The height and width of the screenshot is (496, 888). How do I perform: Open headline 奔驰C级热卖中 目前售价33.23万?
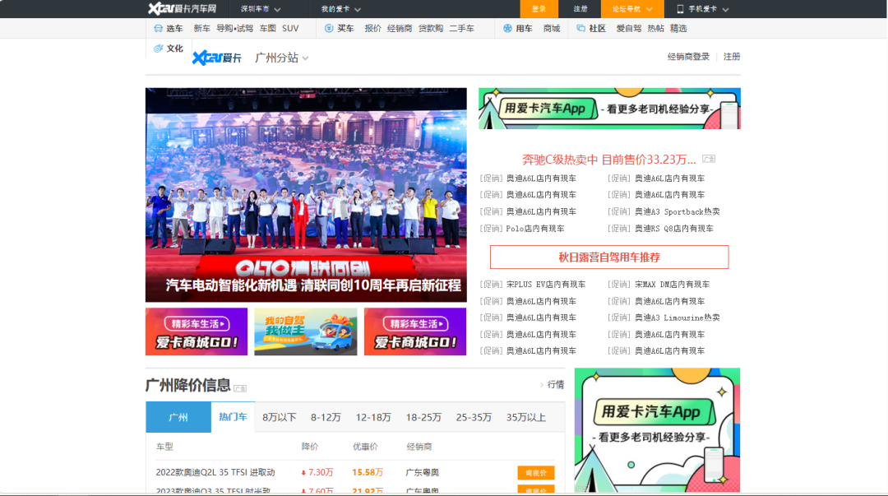[x=608, y=160]
